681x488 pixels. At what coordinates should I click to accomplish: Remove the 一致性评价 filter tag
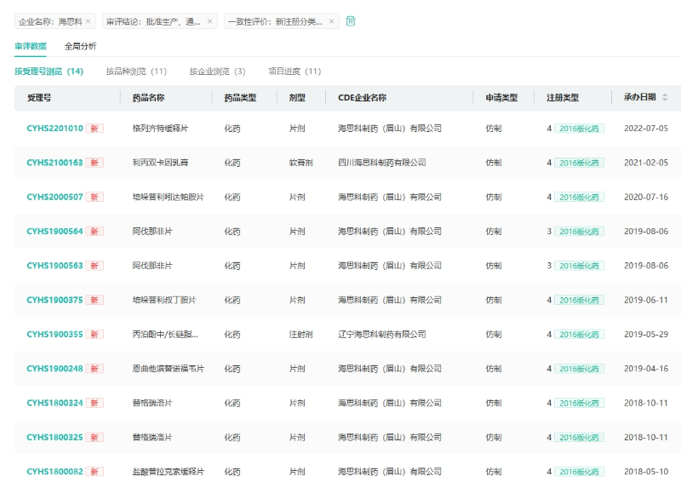click(x=331, y=21)
